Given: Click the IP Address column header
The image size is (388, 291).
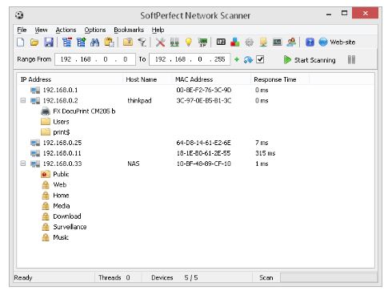Looking at the screenshot, I should [x=70, y=79].
